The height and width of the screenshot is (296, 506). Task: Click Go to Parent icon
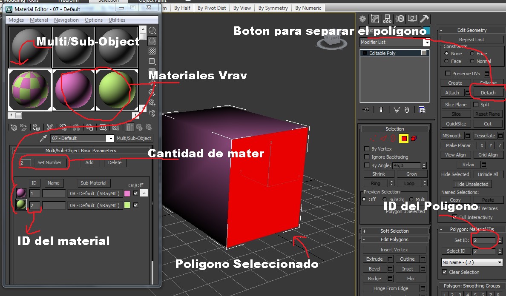pos(139,127)
